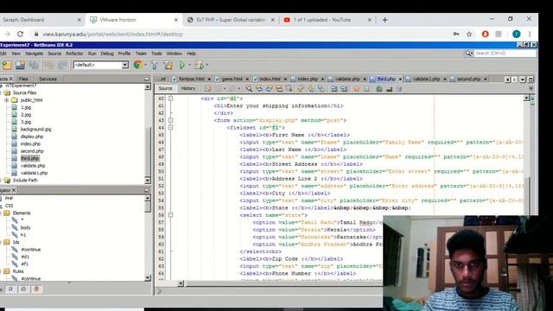Toggle third Navigator filter button
This screenshot has height=311, width=553.
36,289
